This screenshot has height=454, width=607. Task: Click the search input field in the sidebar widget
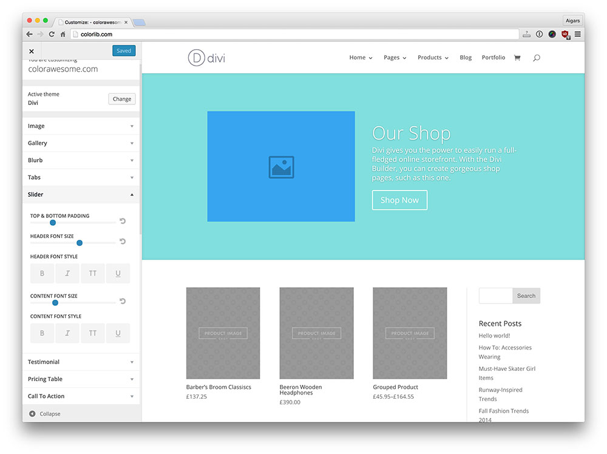tap(495, 296)
